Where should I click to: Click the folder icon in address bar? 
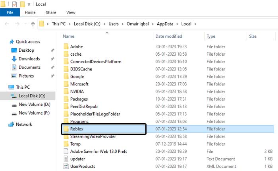[42, 23]
